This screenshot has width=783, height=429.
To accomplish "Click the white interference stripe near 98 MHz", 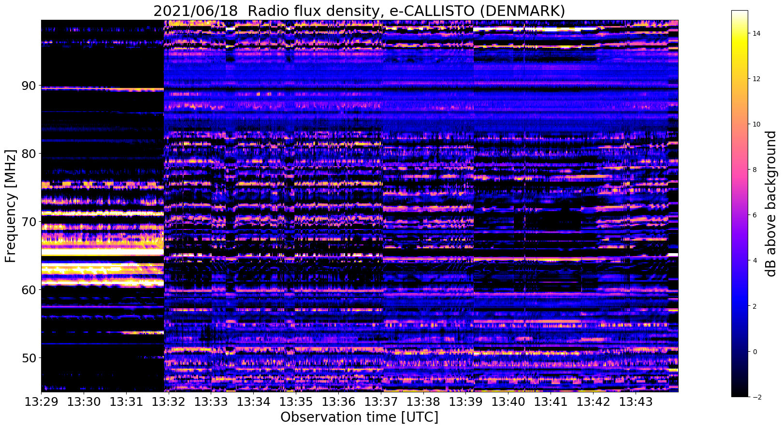I will (x=535, y=29).
